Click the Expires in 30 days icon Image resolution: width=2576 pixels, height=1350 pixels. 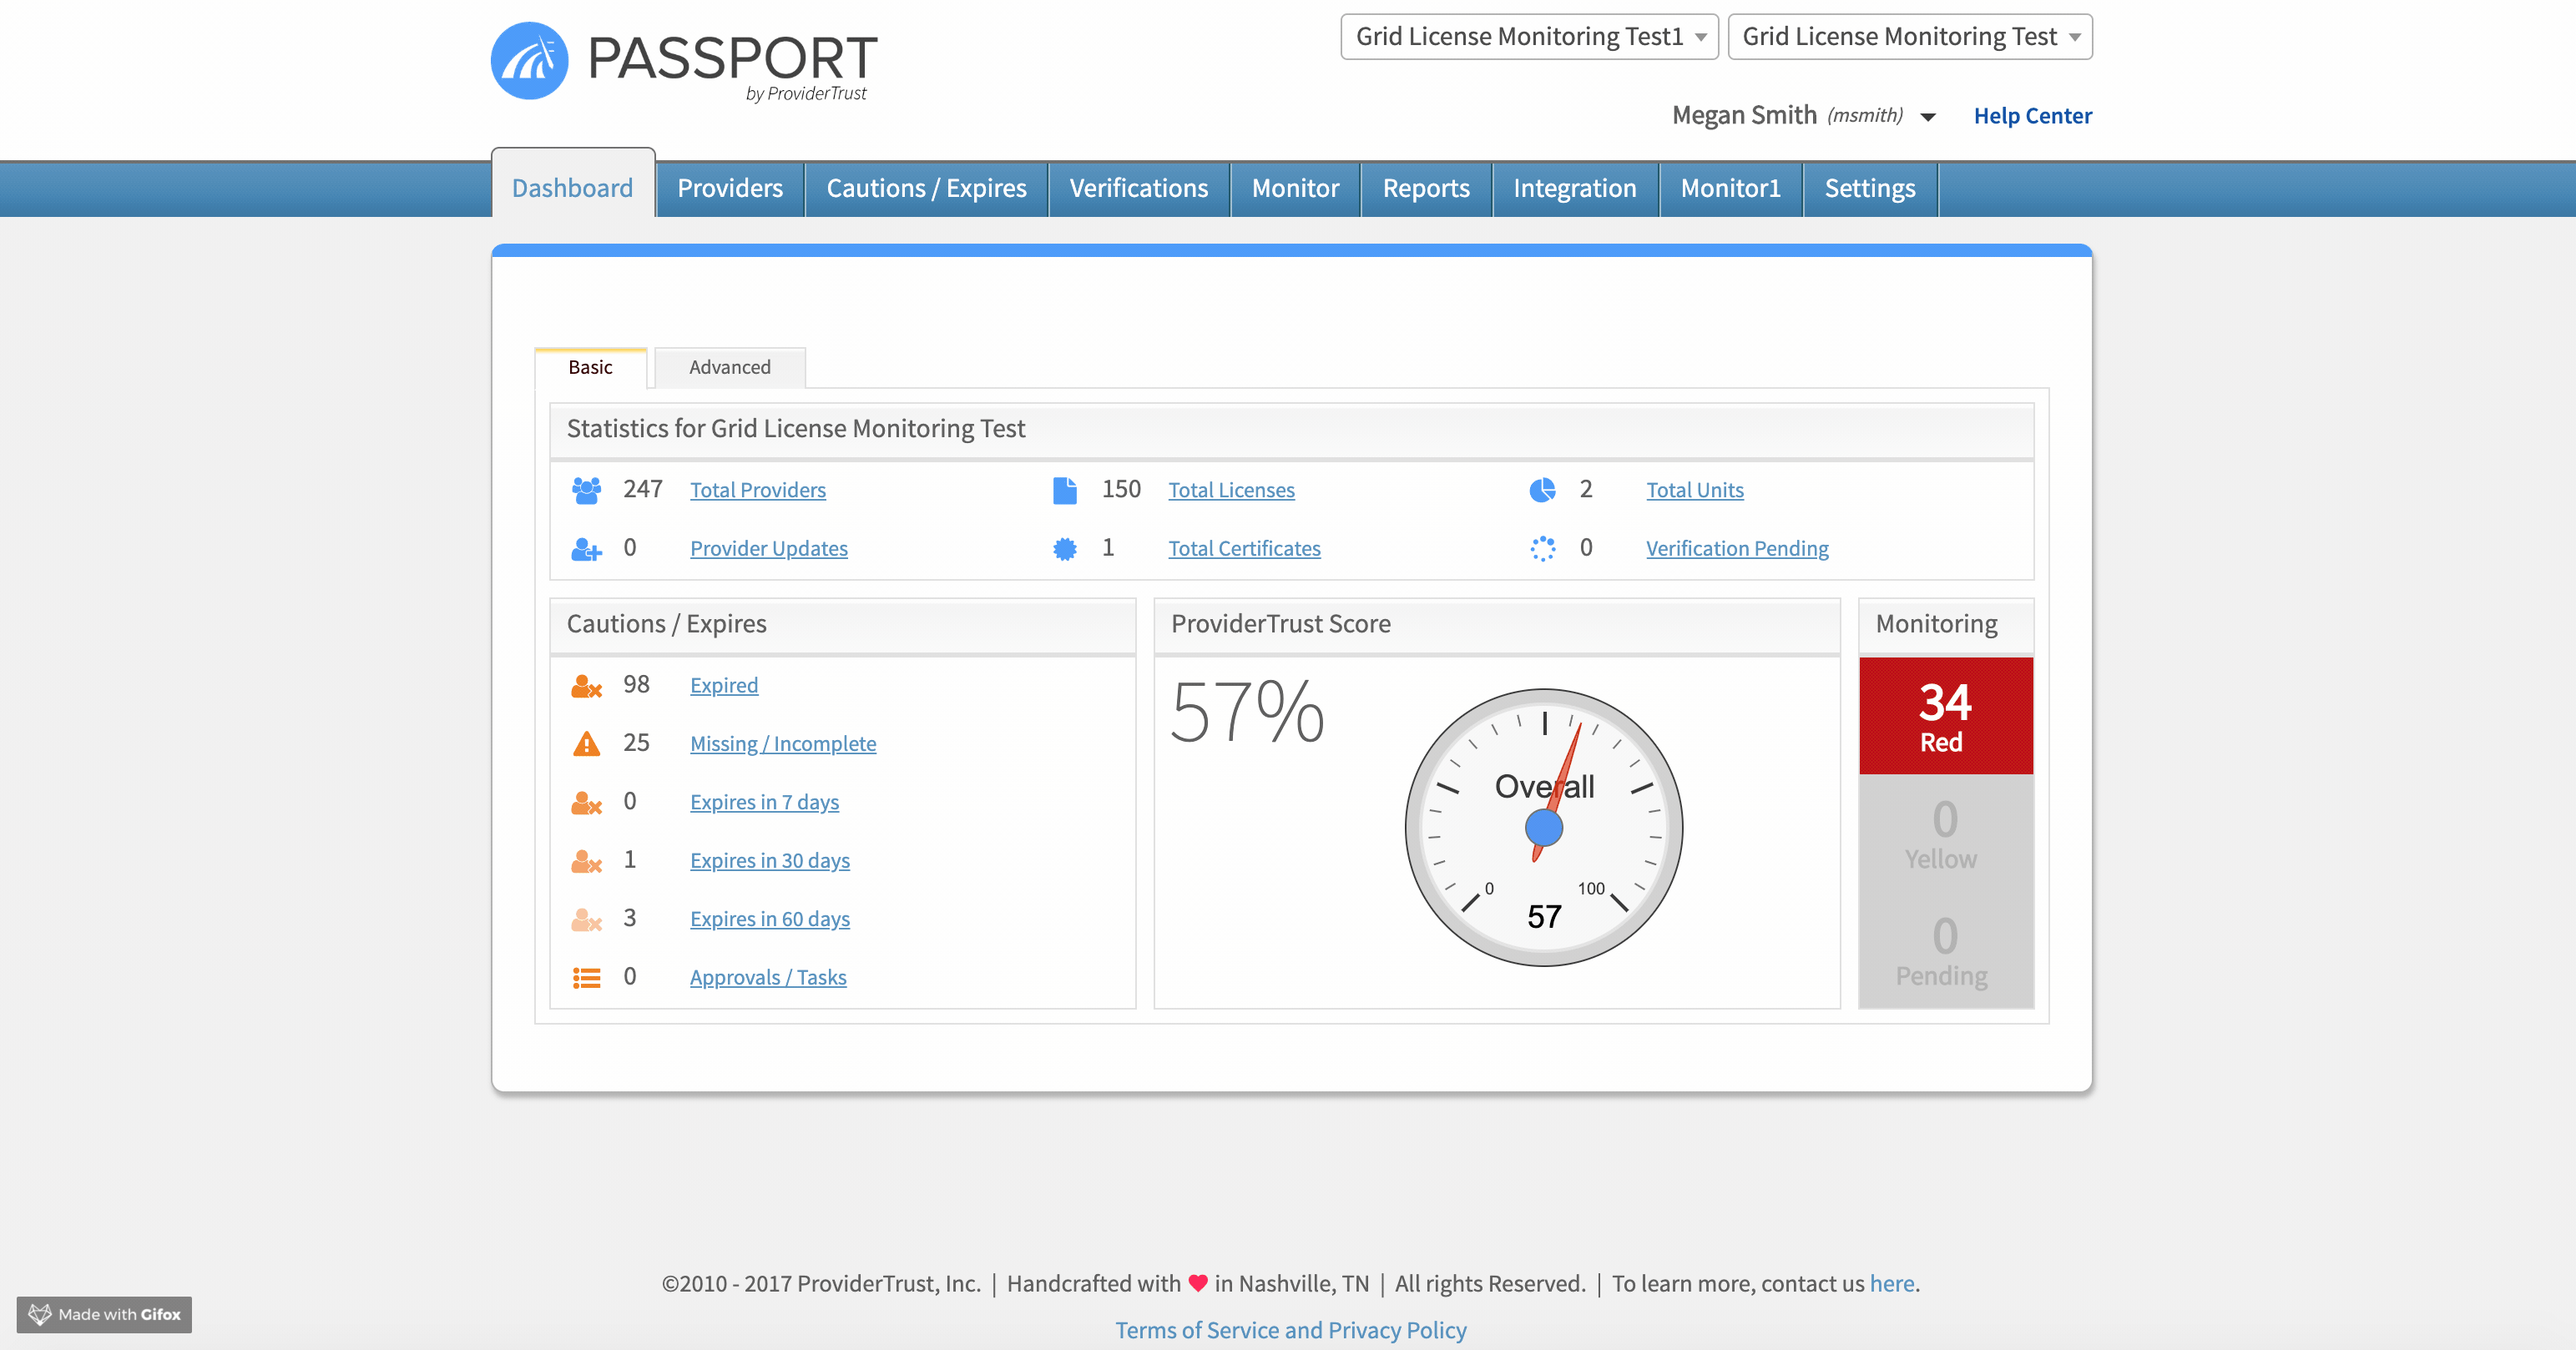(586, 860)
